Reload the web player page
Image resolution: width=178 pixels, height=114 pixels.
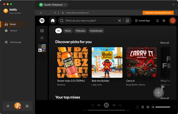55,13
